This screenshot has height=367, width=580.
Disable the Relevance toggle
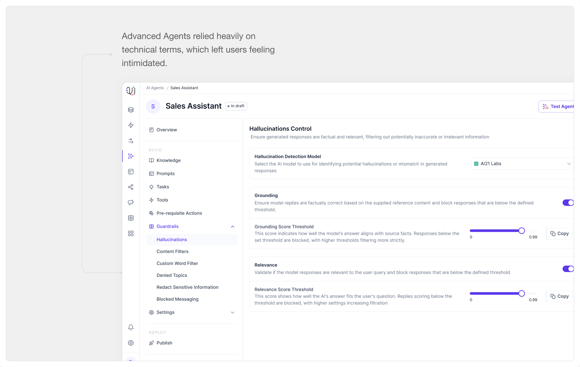pos(568,268)
